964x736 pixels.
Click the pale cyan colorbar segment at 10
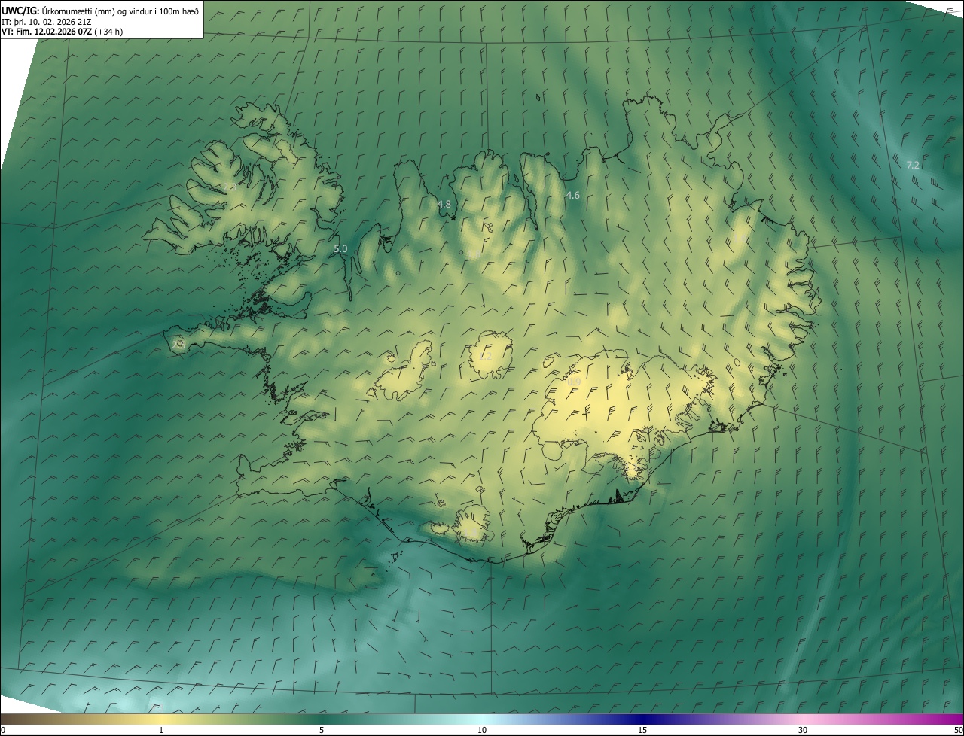tap(482, 719)
